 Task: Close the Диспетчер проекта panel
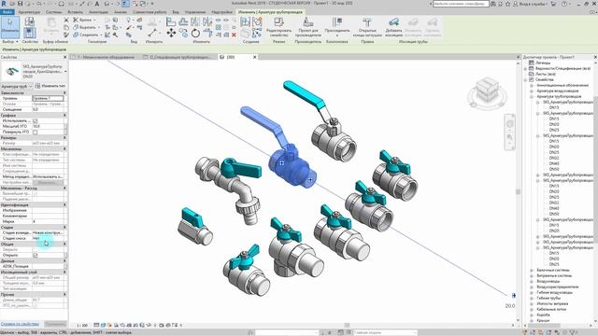(595, 57)
